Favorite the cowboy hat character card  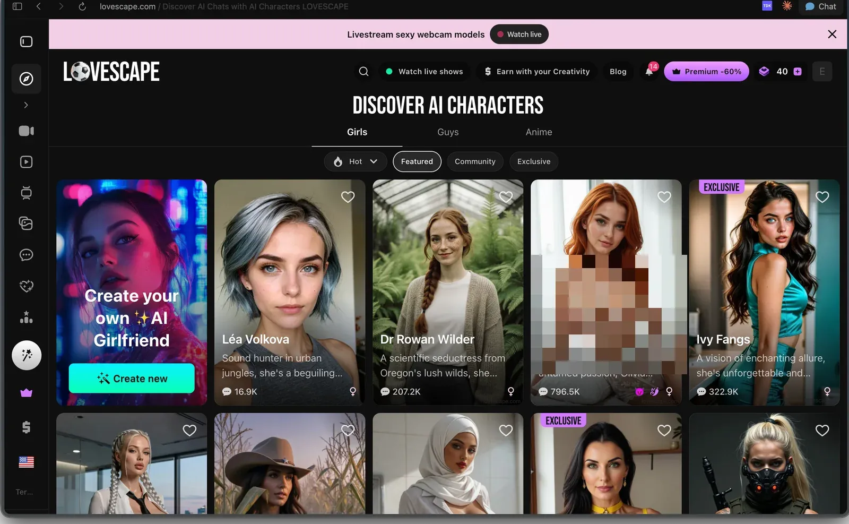tap(348, 431)
